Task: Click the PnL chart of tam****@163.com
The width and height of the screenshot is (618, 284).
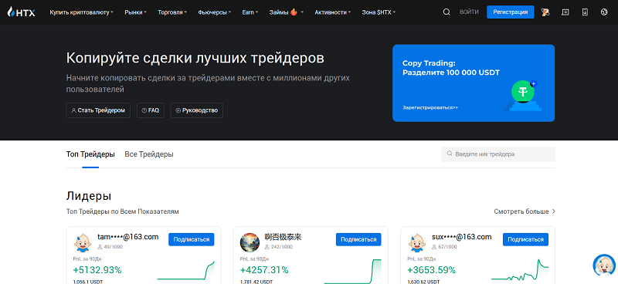Action: [185, 270]
